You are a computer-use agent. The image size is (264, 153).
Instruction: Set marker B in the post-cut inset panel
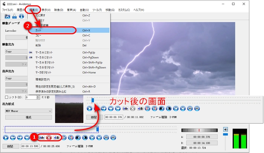coord(140,109)
